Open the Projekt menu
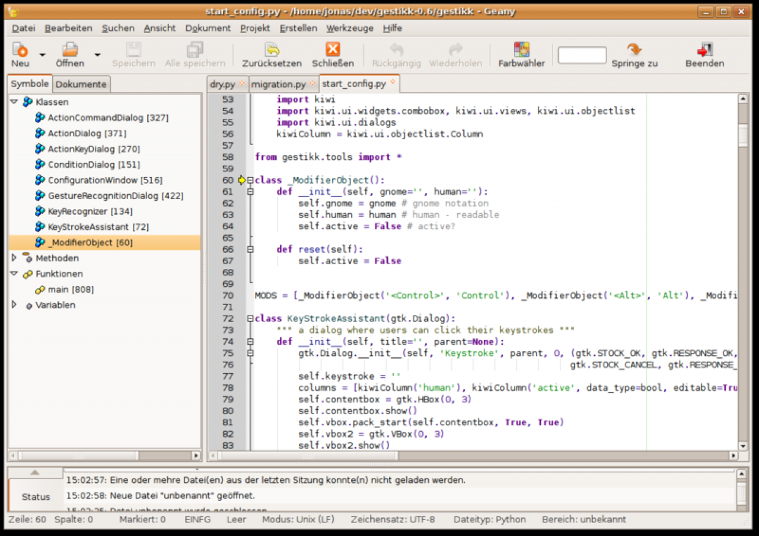 [255, 28]
